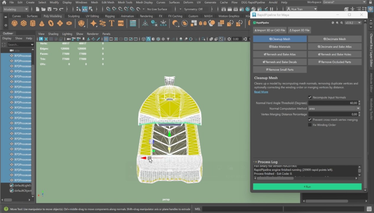374x213 pixels.
Task: Enable Fix Winding Order checkbox
Action: [x=310, y=125]
